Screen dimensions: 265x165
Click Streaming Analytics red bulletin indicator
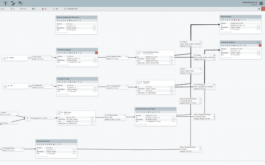click(260, 45)
